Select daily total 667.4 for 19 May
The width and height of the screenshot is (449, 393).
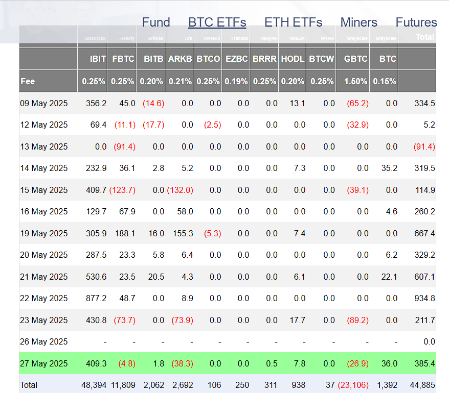coord(424,234)
